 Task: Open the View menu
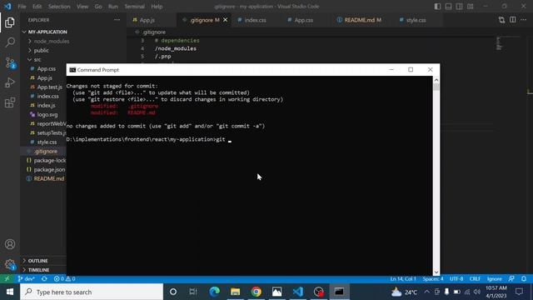(x=82, y=7)
